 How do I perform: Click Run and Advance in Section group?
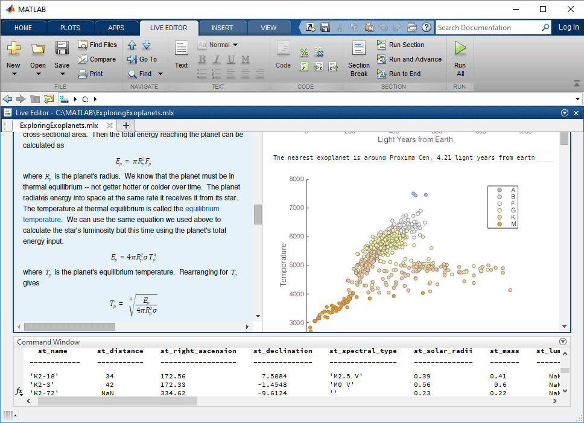tap(410, 60)
